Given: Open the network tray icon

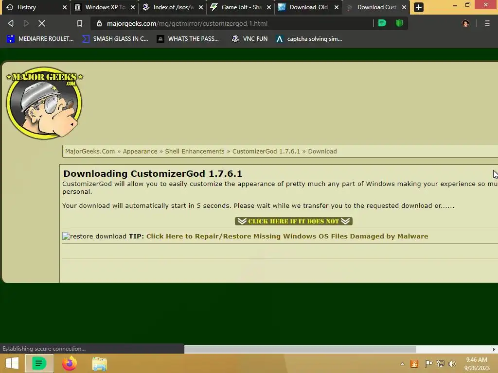Looking at the screenshot, I should coord(441,364).
